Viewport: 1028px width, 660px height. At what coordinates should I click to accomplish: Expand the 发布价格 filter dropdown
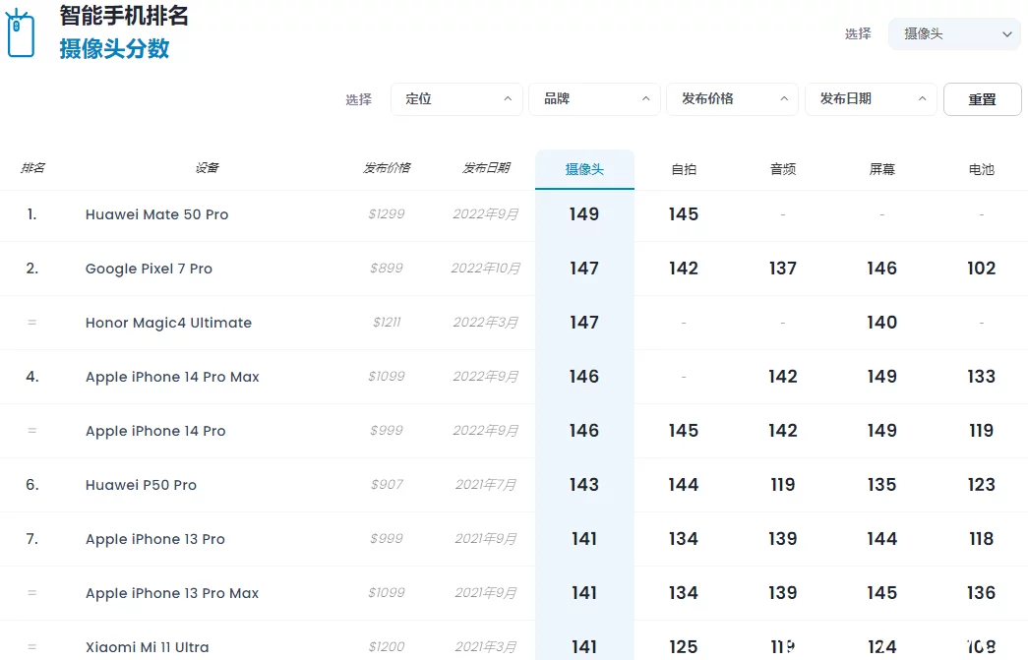(x=732, y=99)
